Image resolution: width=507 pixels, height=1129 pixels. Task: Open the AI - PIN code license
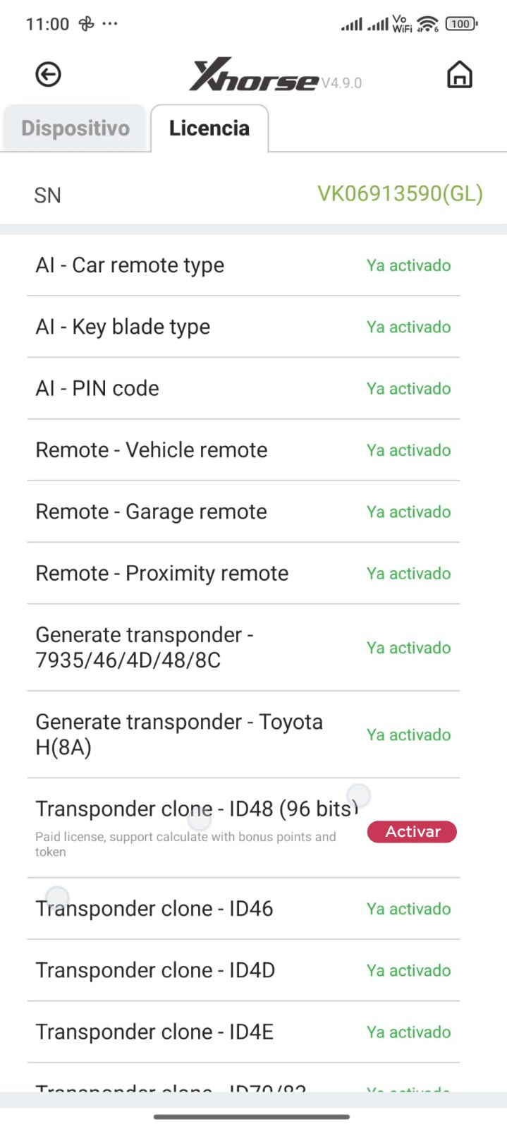pyautogui.click(x=97, y=388)
